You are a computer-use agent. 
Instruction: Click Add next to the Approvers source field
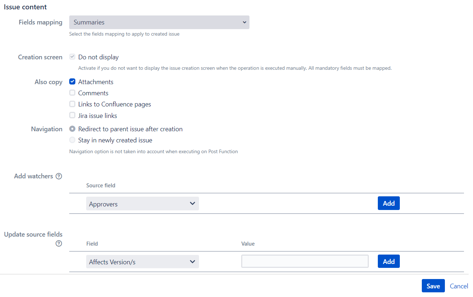pyautogui.click(x=389, y=203)
